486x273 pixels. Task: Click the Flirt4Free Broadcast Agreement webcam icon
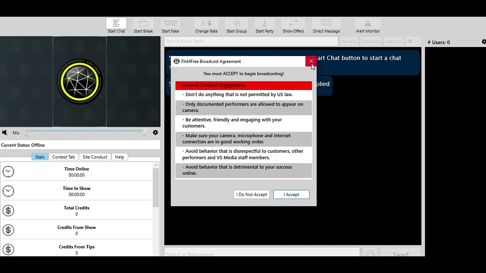pyautogui.click(x=177, y=61)
